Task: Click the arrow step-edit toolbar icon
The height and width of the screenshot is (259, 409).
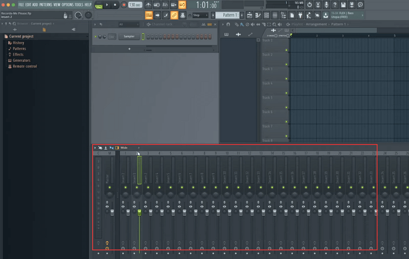Action: point(157,15)
